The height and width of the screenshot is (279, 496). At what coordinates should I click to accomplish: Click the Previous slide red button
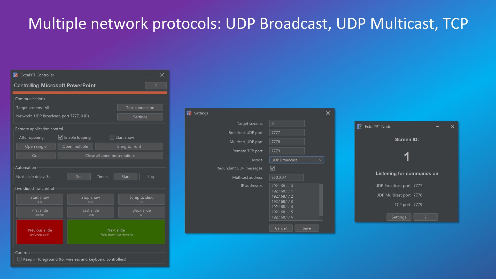click(40, 232)
